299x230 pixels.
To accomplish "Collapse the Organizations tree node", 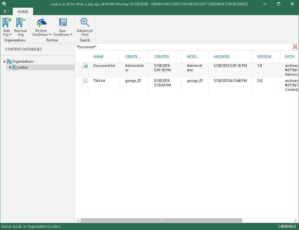I will (4, 61).
